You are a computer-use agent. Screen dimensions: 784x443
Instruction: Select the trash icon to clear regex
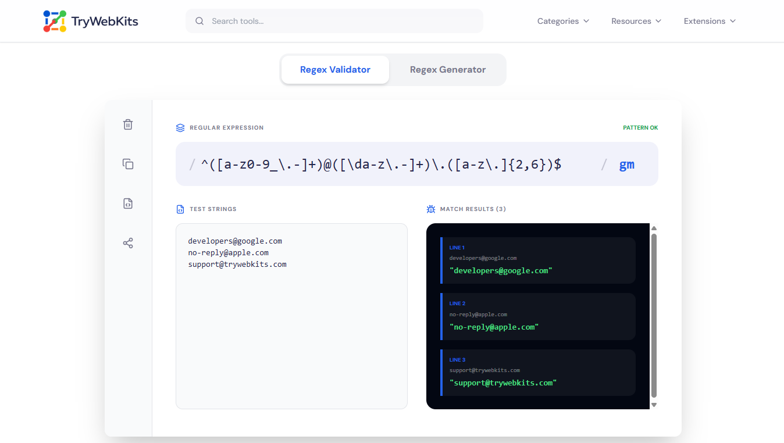(127, 124)
